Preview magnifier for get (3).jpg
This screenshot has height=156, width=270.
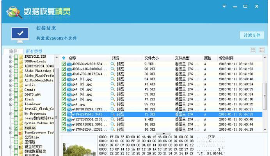click(x=113, y=89)
